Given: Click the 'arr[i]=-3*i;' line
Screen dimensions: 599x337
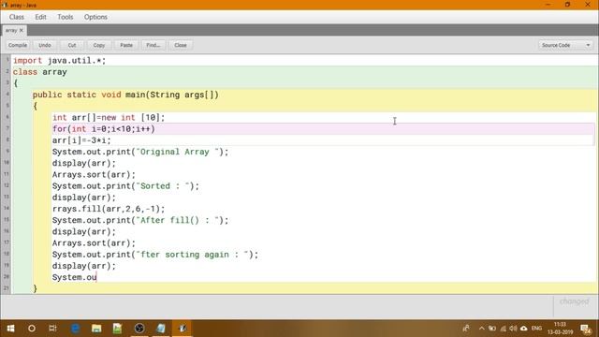Looking at the screenshot, I should pyautogui.click(x=81, y=140).
